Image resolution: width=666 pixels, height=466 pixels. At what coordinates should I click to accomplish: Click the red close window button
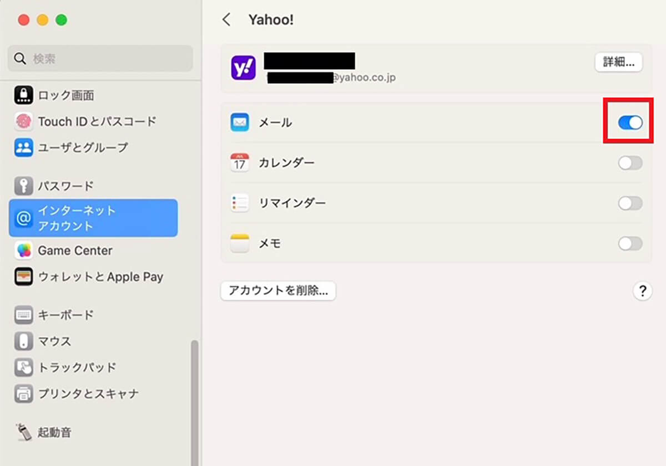tap(23, 20)
